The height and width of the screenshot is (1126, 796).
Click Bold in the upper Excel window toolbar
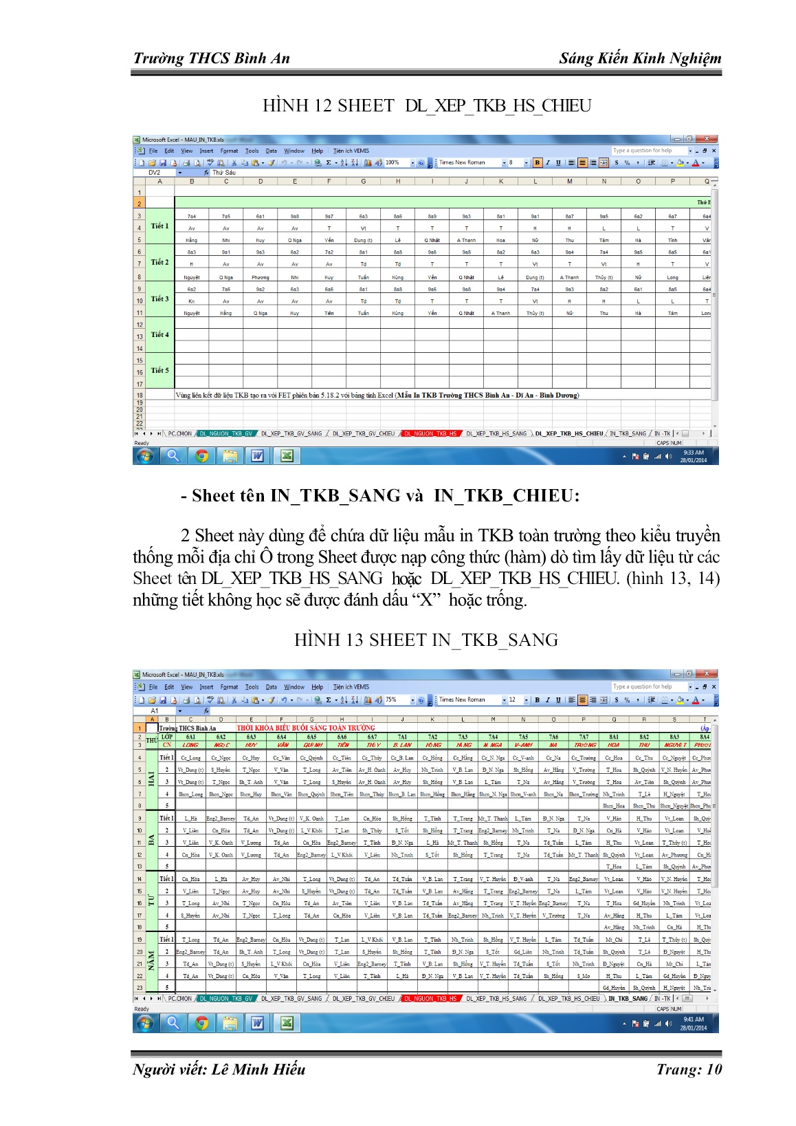coord(538,163)
